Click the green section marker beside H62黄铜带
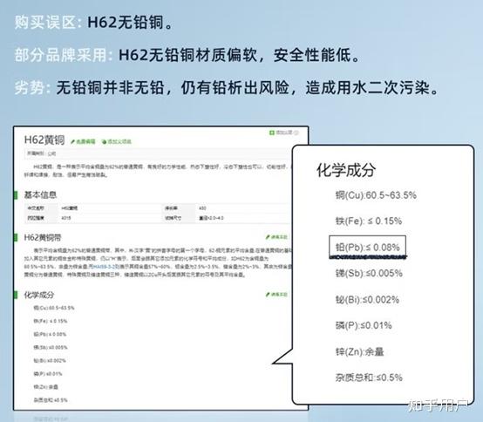 point(16,237)
